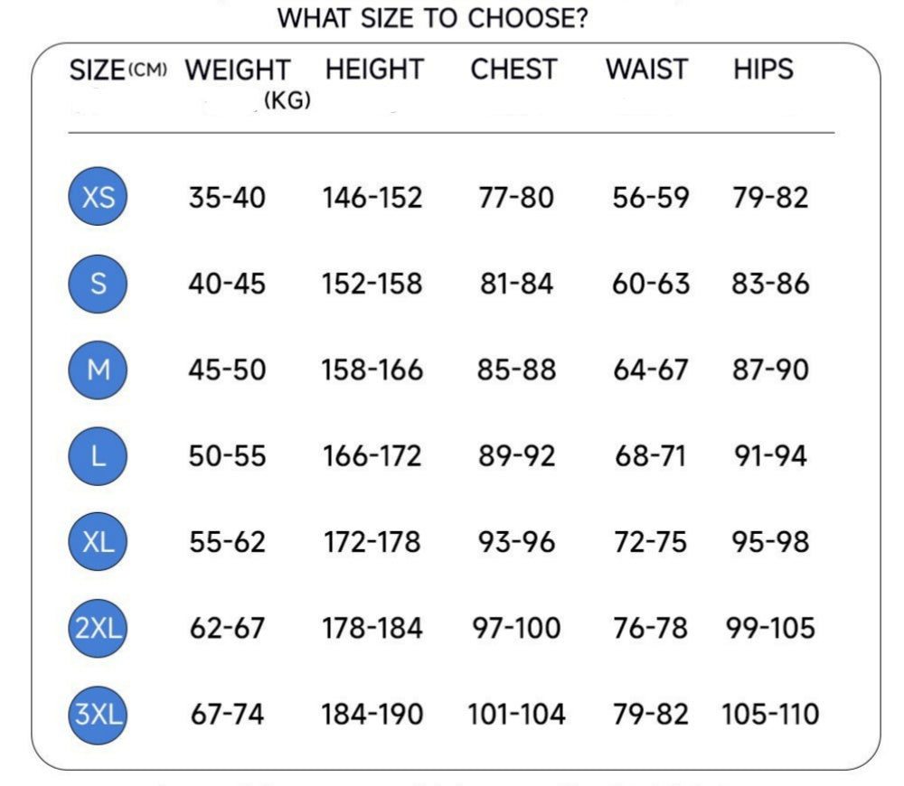Select M height value 158-166
Image resolution: width=904 pixels, height=786 pixels.
pos(372,370)
